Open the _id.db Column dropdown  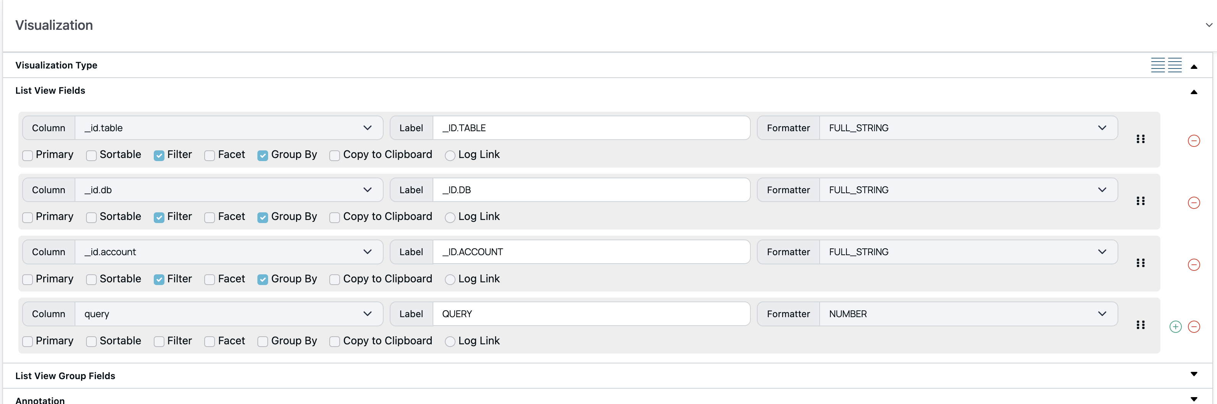click(x=229, y=190)
